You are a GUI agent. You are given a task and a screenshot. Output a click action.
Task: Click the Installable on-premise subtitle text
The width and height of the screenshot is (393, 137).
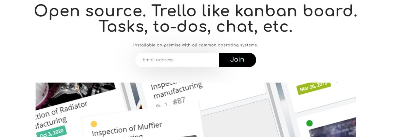[196, 45]
